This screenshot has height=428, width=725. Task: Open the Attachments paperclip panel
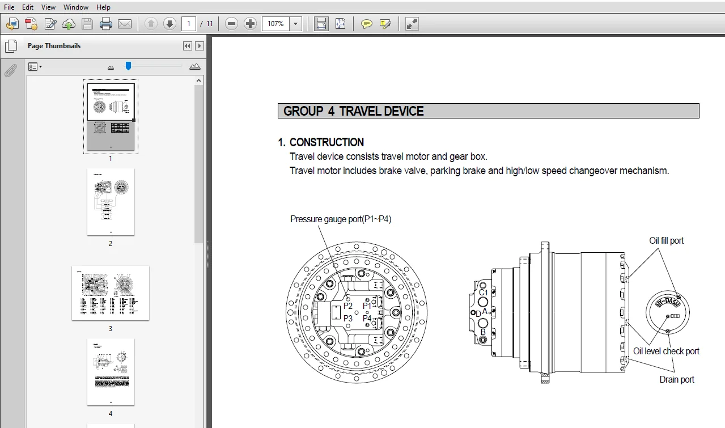[11, 70]
